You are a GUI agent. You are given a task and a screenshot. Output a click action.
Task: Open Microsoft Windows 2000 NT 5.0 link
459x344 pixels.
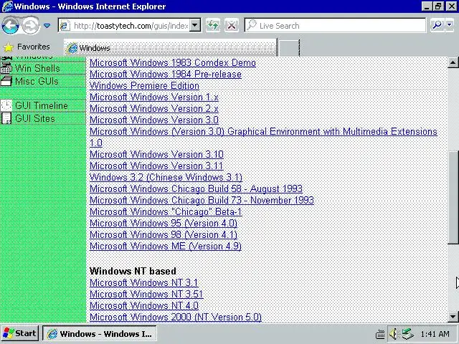tap(176, 317)
